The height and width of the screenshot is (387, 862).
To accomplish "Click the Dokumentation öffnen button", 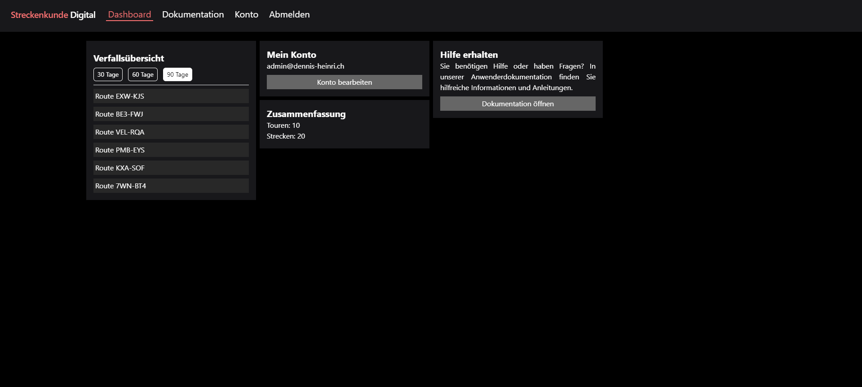I will pyautogui.click(x=517, y=104).
